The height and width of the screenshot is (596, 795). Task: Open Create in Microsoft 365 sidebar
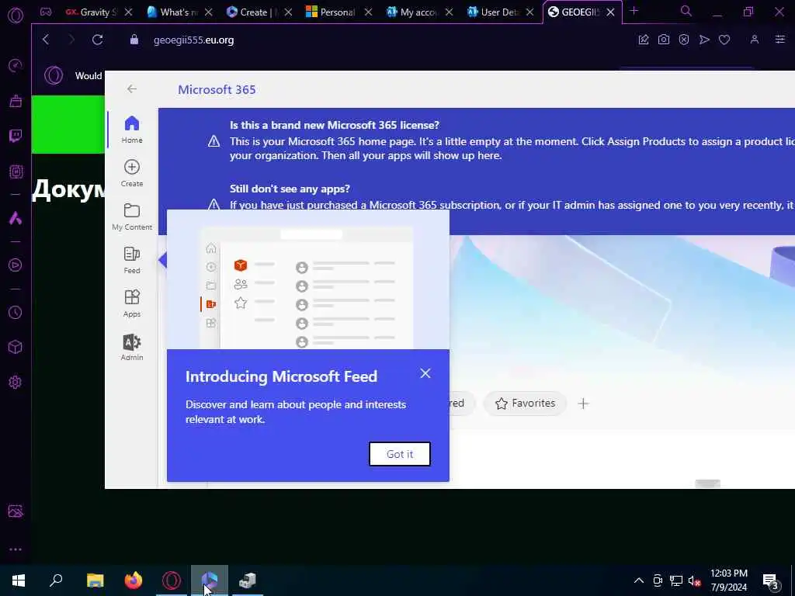tap(132, 173)
